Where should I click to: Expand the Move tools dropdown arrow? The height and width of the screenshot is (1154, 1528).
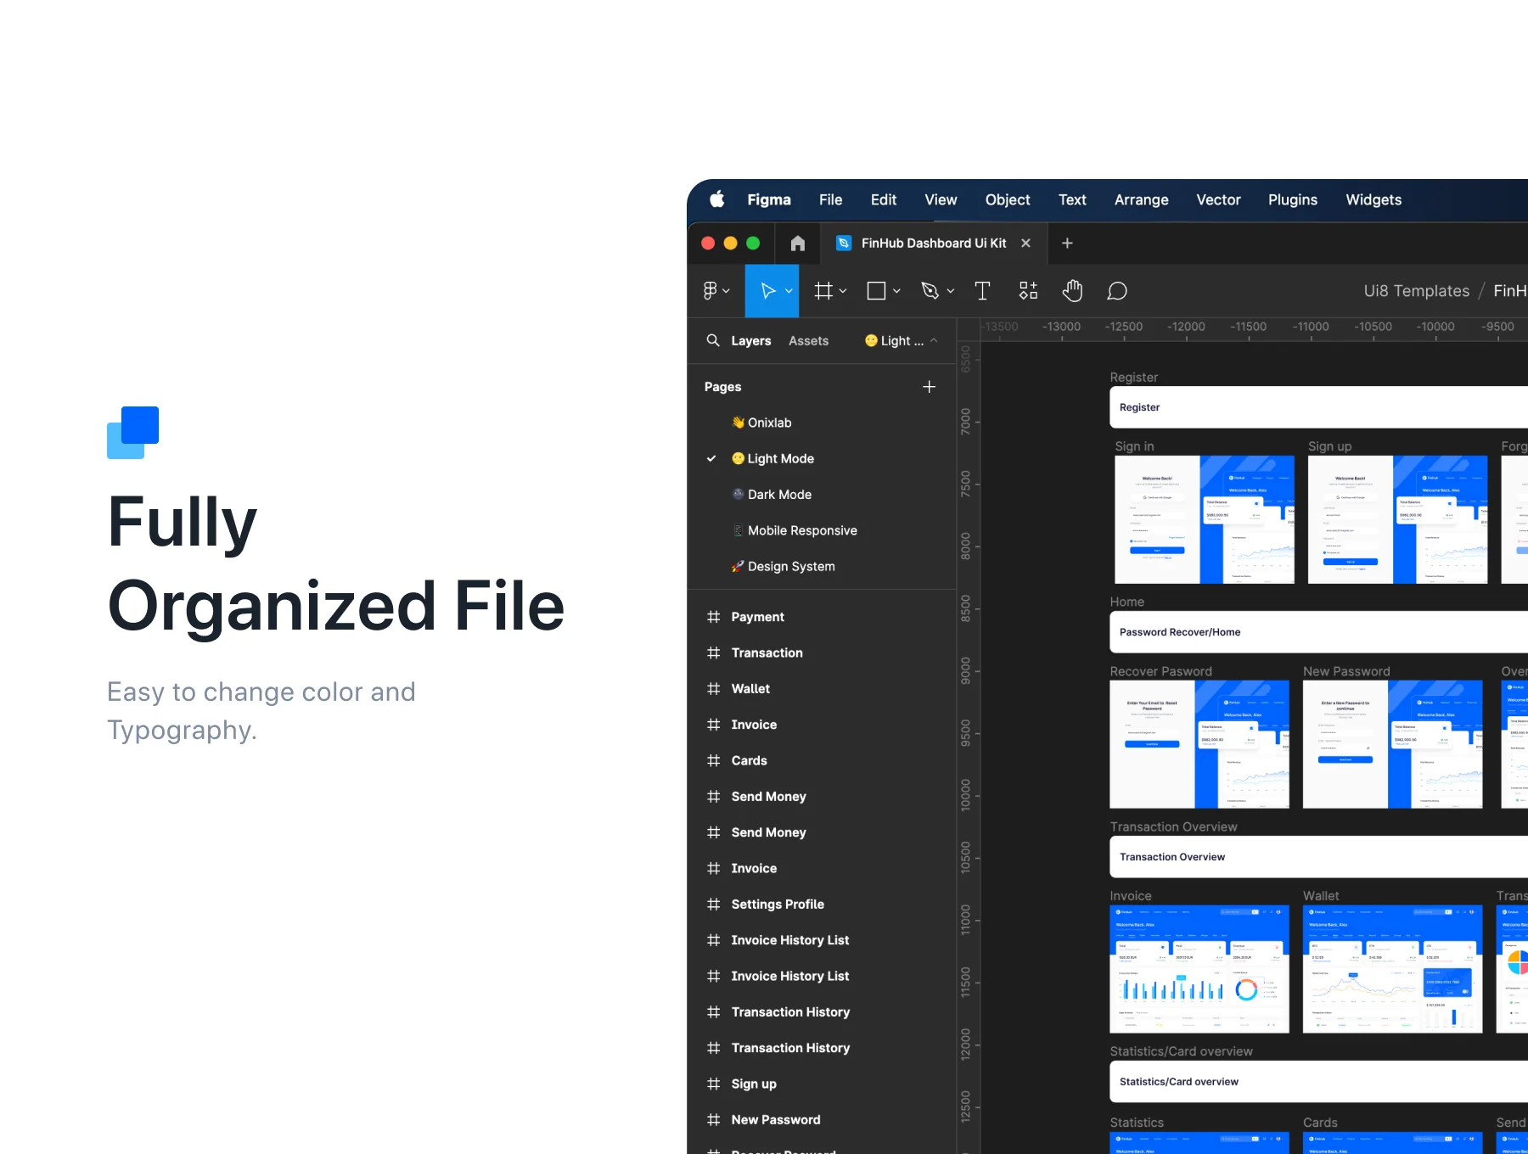click(x=789, y=291)
